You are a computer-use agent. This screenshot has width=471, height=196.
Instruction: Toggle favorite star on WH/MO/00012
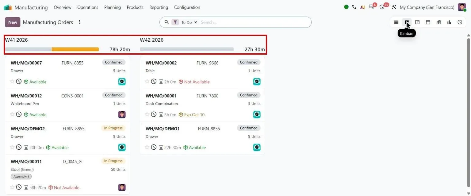[12, 114]
